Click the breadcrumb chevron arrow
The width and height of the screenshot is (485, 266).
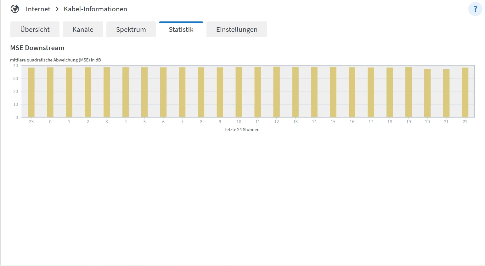point(57,9)
